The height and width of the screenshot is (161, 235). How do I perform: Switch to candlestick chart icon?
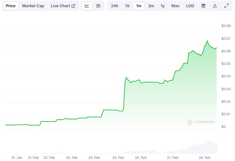(x=98, y=6)
